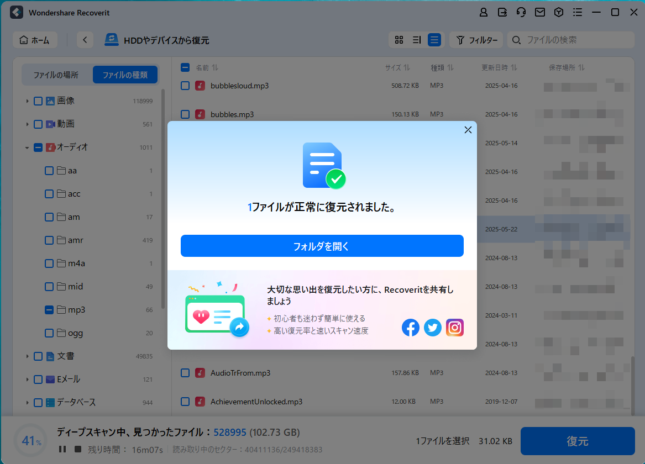The width and height of the screenshot is (645, 464).
Task: Select the highlighted compact list view icon
Action: [434, 40]
